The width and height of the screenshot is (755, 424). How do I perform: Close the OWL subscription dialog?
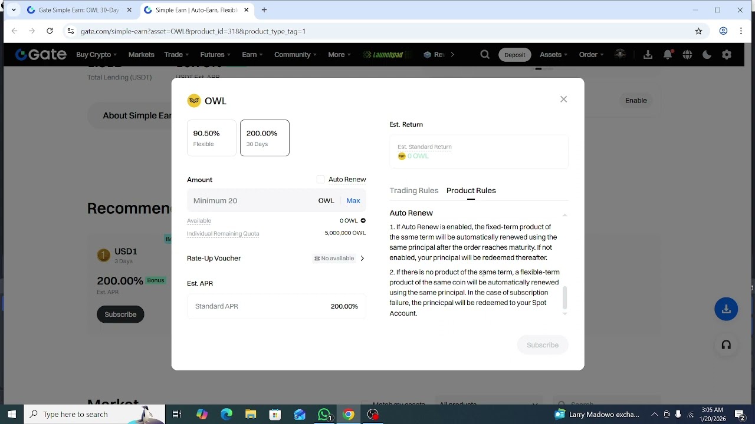pos(563,100)
